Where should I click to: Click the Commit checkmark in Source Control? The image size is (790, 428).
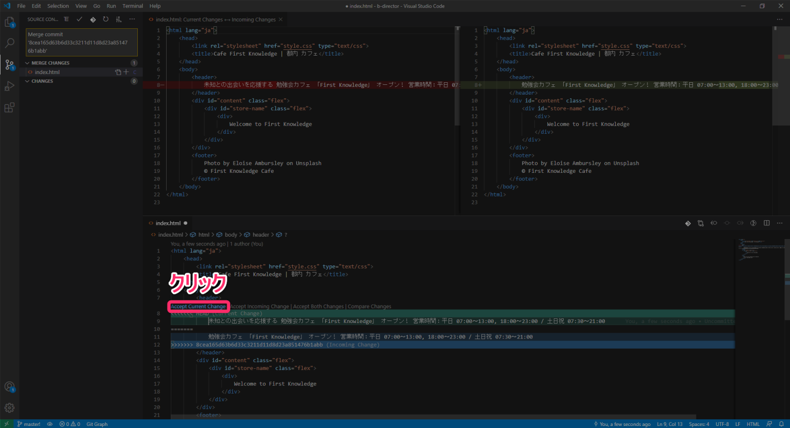(x=78, y=19)
